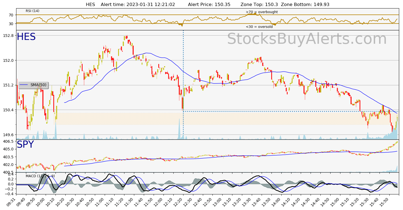Click the 'Zone Bottom: 149.93' title text

click(x=305, y=4)
